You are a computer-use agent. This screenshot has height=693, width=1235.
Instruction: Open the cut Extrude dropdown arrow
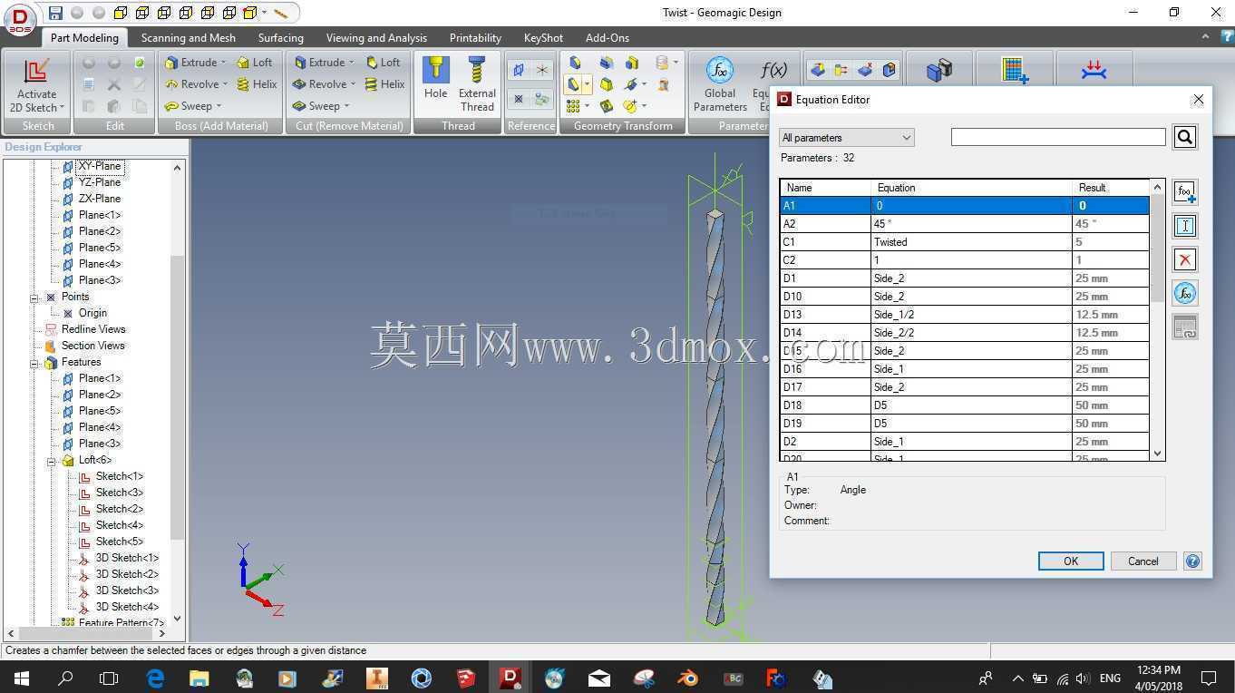point(352,63)
